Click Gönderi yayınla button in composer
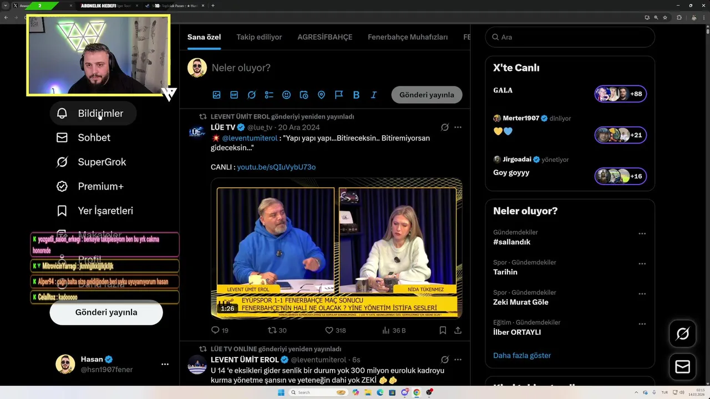Viewport: 710px width, 399px height. pyautogui.click(x=427, y=95)
